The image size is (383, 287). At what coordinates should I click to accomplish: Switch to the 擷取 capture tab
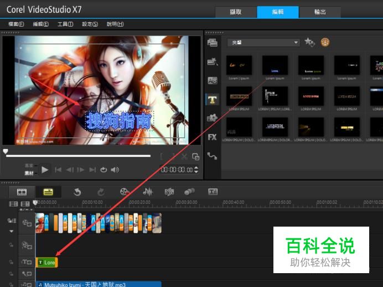[236, 12]
